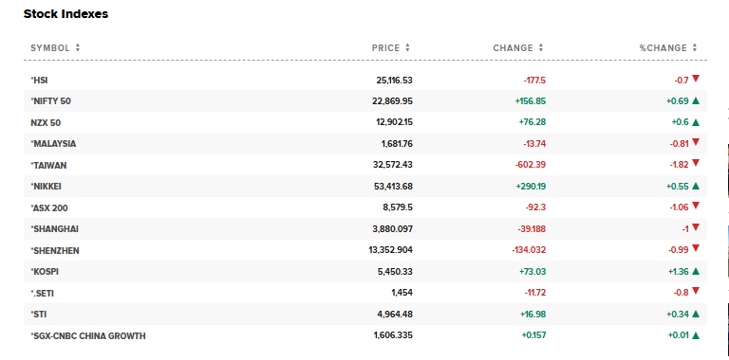Click Nikkei percent change +0.55
The height and width of the screenshot is (360, 729).
tap(678, 187)
